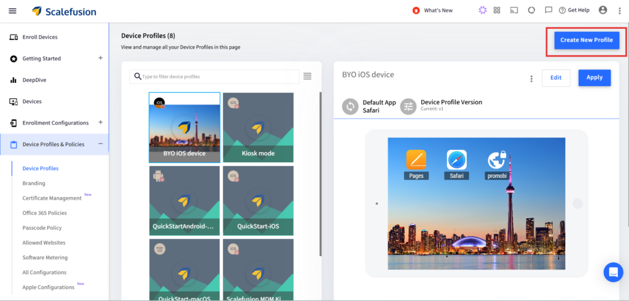Screen dimensions: 629x301
Task: Click macOS badge on QuickStart-macOS card
Action: pos(160,249)
